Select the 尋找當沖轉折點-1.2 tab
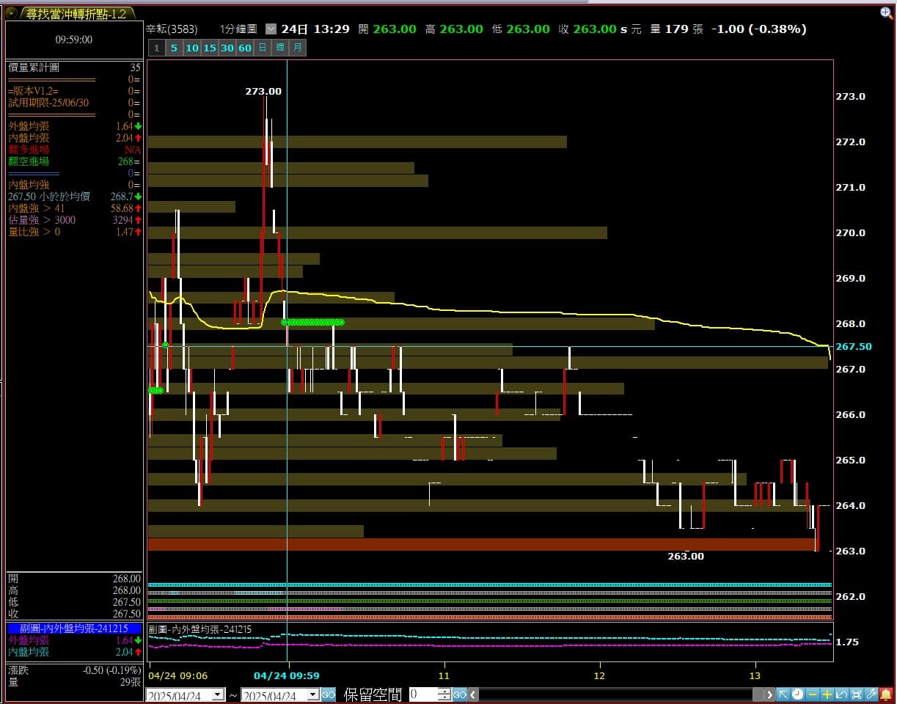 tap(76, 14)
